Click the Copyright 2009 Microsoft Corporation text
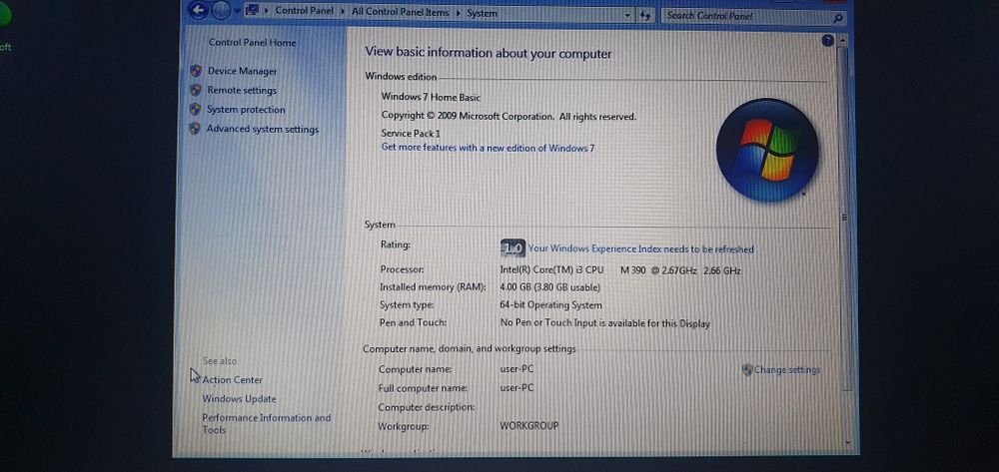This screenshot has width=999, height=472. pyautogui.click(x=508, y=117)
